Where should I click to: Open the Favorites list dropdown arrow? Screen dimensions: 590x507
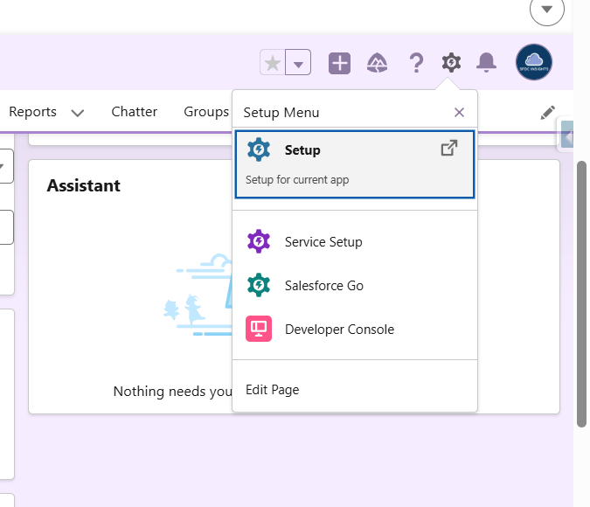pos(299,63)
